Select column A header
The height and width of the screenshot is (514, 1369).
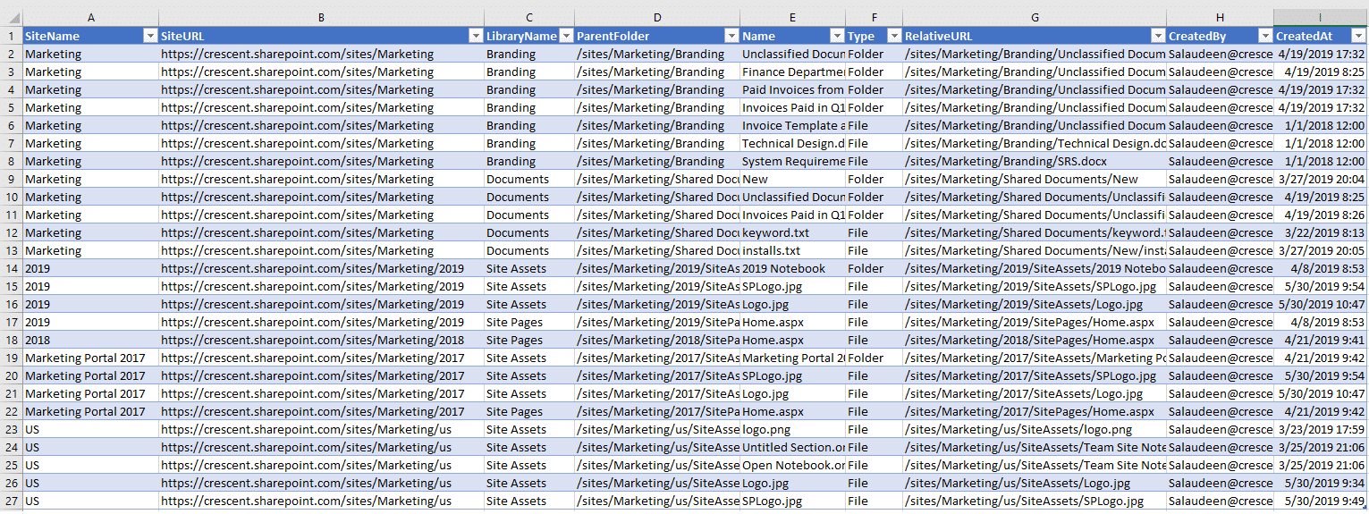pyautogui.click(x=91, y=17)
